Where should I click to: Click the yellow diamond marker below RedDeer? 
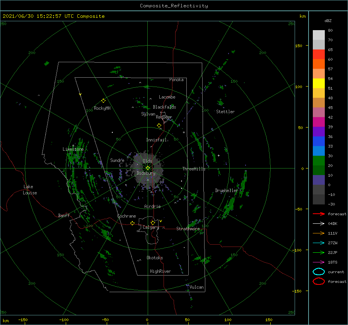click(x=159, y=126)
